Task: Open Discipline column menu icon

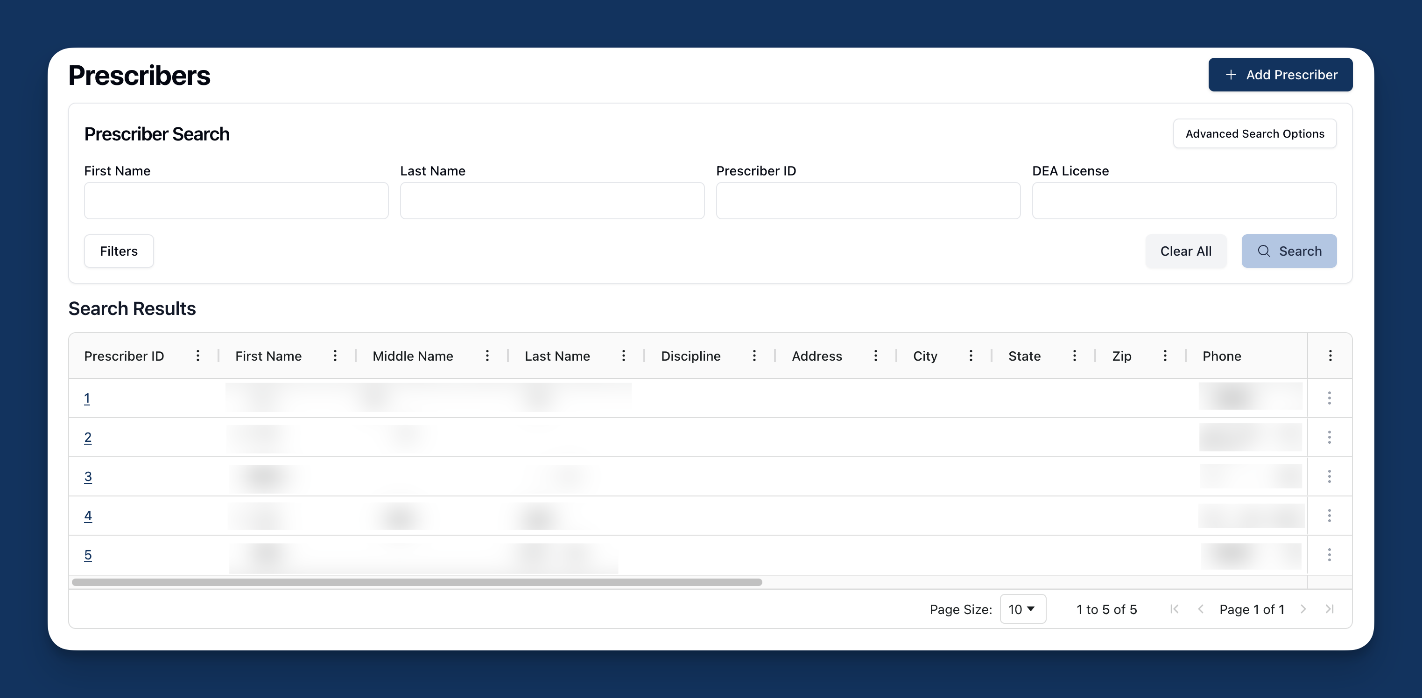Action: pos(754,356)
